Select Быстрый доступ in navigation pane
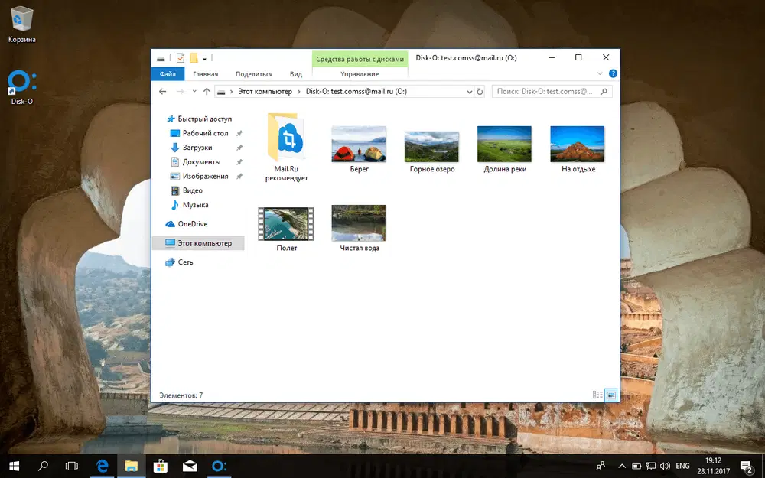Screen dimensions: 765x478 pyautogui.click(x=199, y=119)
